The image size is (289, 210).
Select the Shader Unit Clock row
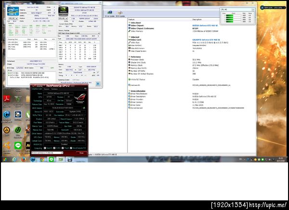(192, 63)
